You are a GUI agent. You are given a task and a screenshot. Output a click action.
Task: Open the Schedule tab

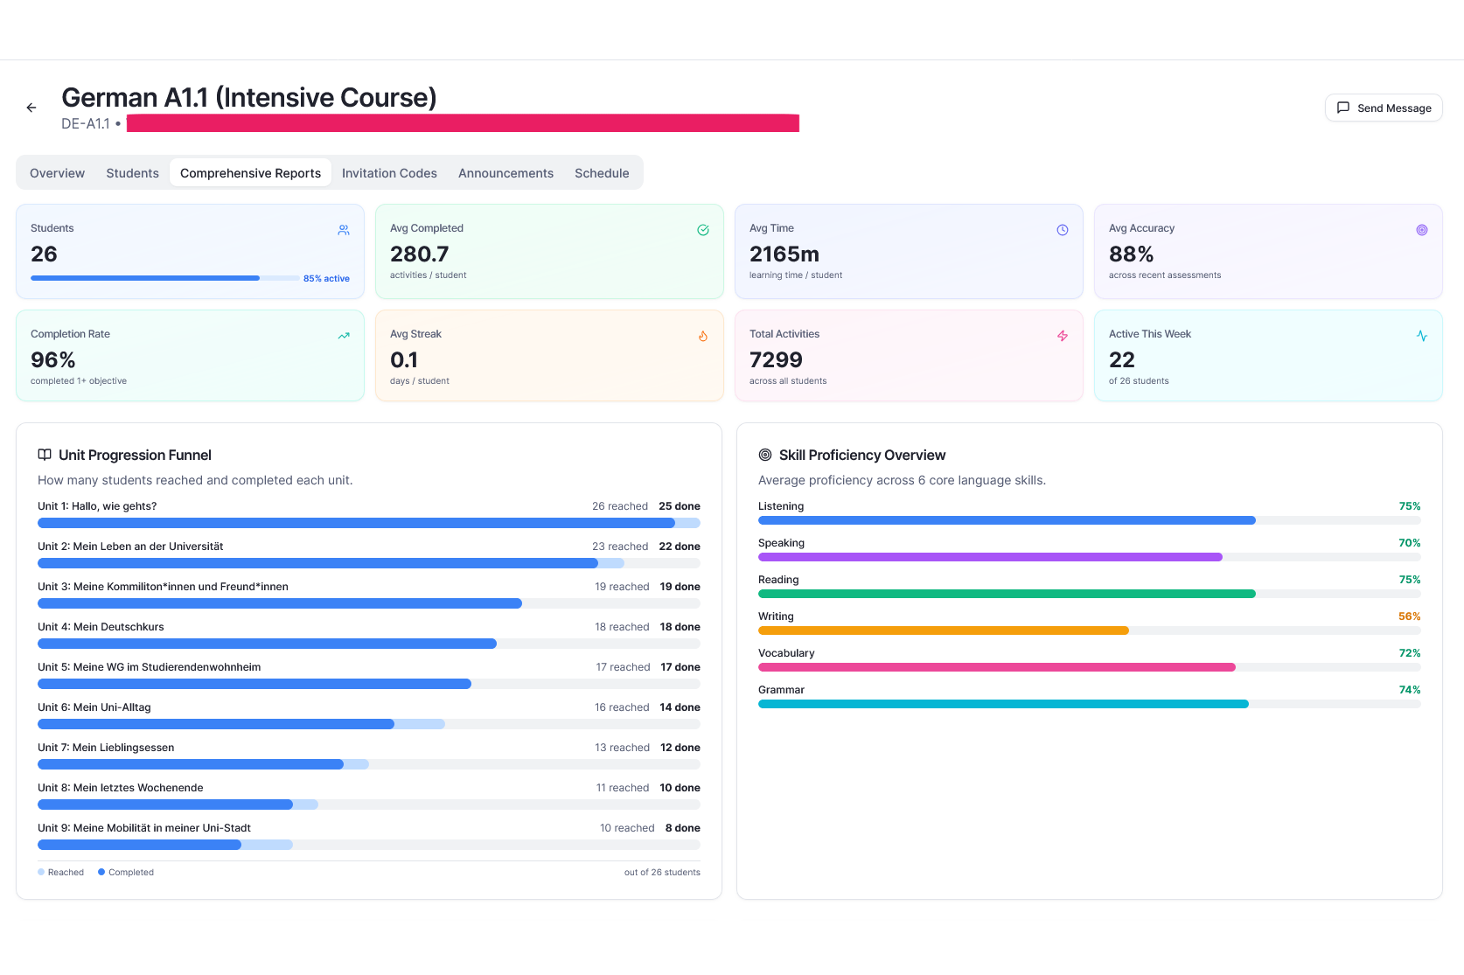[x=602, y=173]
